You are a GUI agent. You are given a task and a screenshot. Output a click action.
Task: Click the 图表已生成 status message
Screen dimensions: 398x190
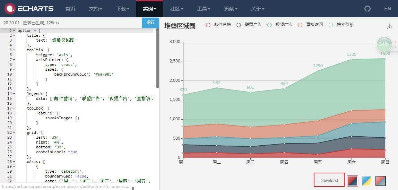(41, 23)
